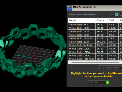Select the Yellow Gold:18KY row
This screenshot has height=92, width=122.
95,35
